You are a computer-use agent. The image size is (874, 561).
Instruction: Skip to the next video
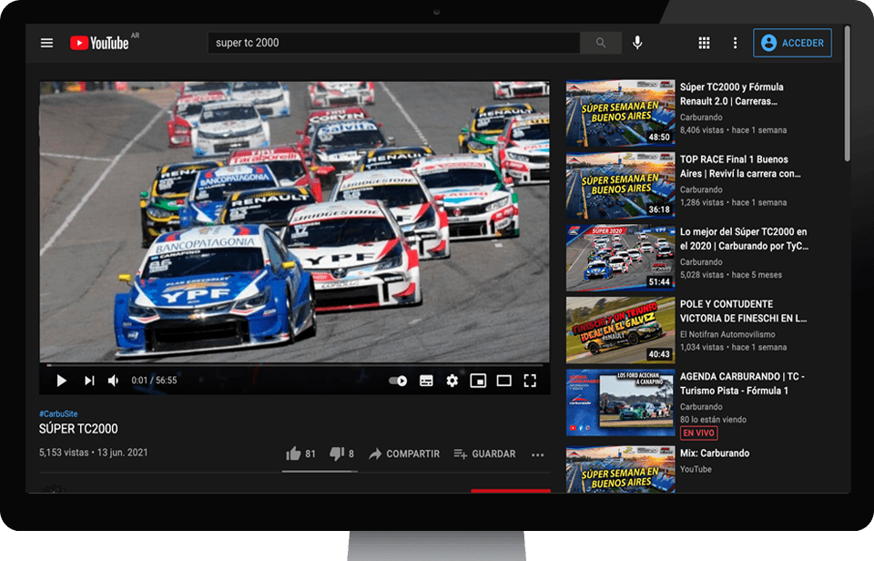pyautogui.click(x=89, y=381)
